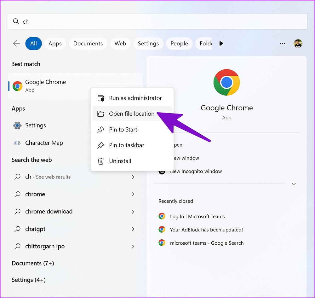Open recently closed Microsoft Teams login
Viewport: 315px width, 298px height.
click(197, 216)
